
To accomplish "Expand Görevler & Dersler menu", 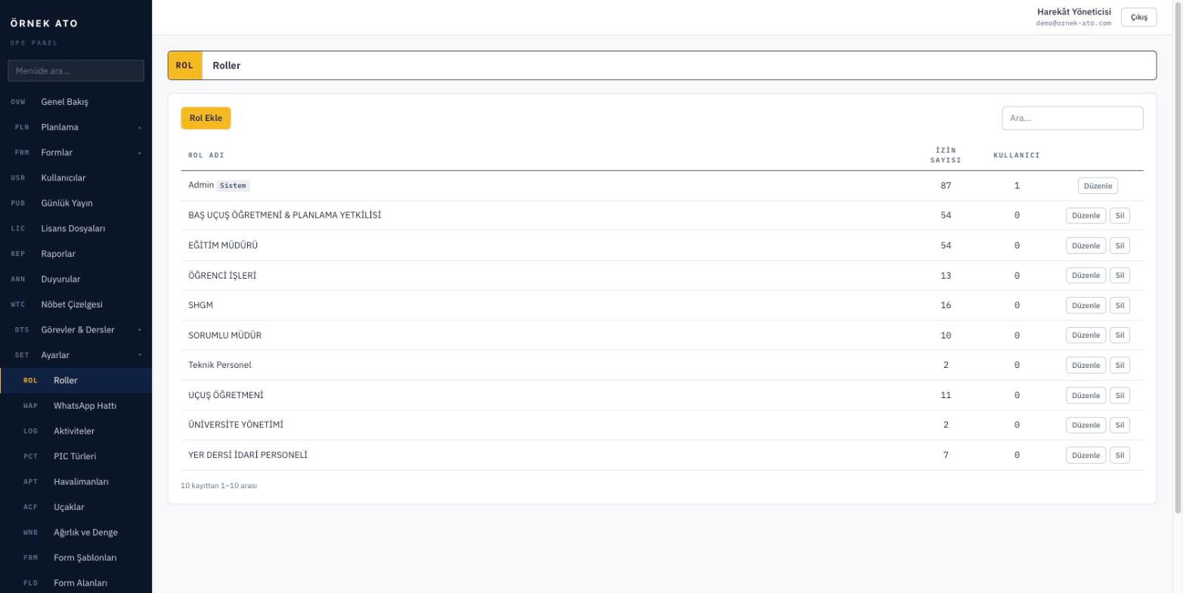I will point(76,330).
